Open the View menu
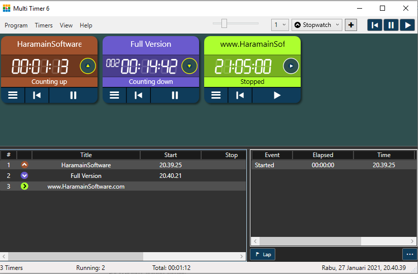418x274 pixels. tap(66, 25)
